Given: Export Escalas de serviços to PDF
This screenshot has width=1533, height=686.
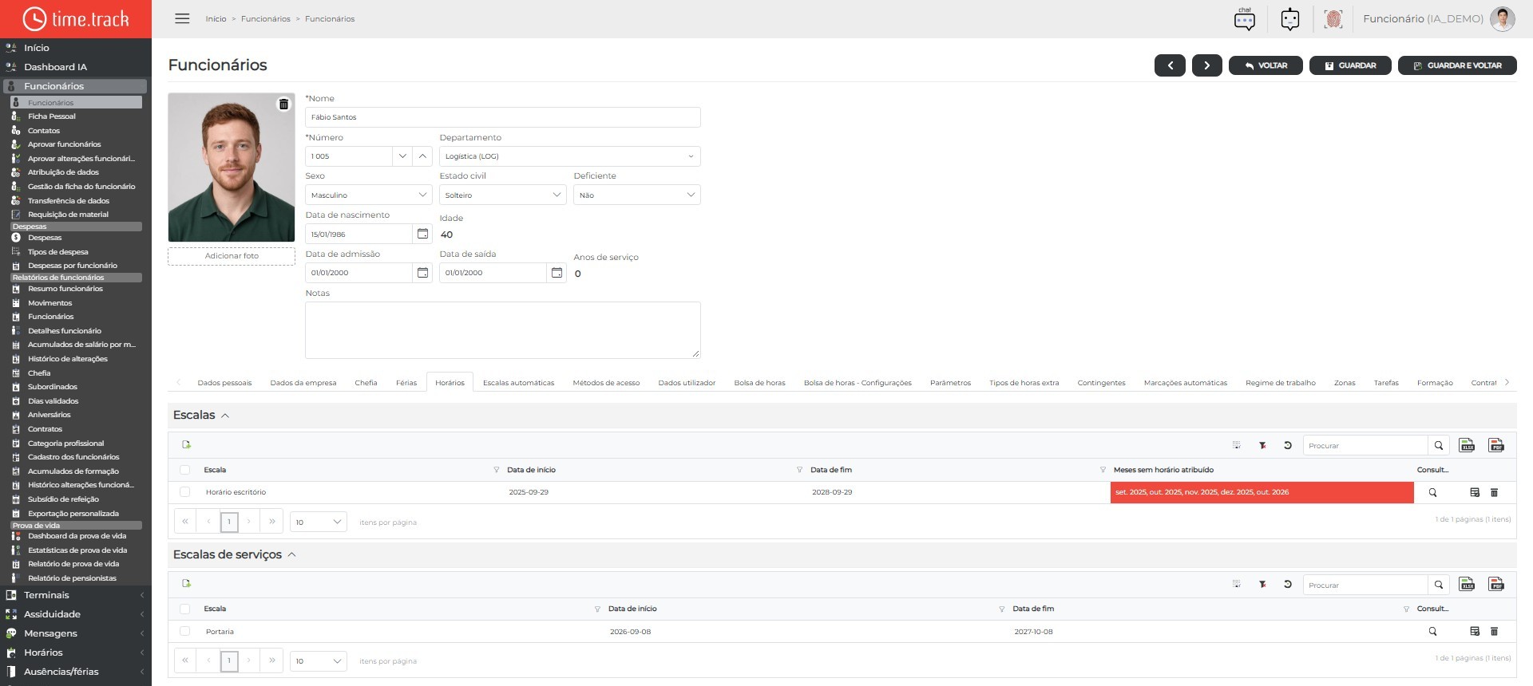Looking at the screenshot, I should click(x=1496, y=585).
